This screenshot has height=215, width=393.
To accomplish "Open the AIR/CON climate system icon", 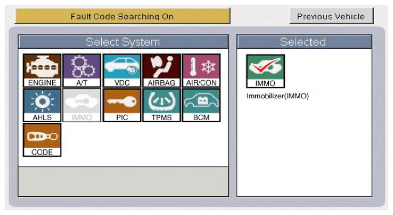I will [201, 70].
